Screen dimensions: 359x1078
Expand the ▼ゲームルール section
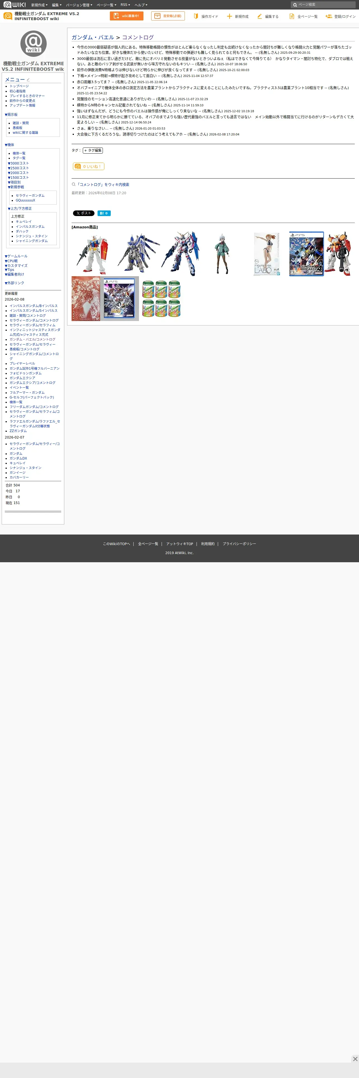pos(16,256)
